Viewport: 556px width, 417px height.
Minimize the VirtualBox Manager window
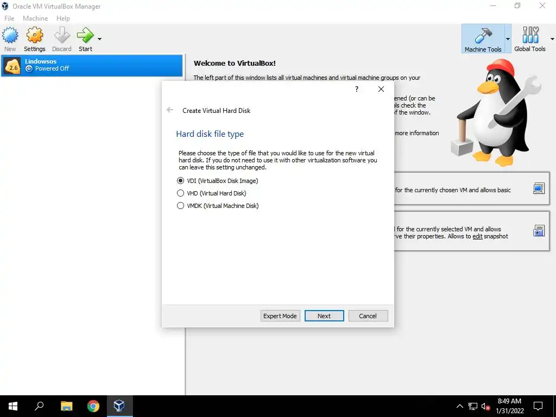click(493, 6)
